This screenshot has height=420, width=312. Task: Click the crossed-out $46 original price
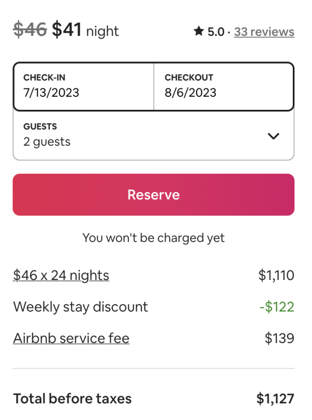[x=30, y=30]
